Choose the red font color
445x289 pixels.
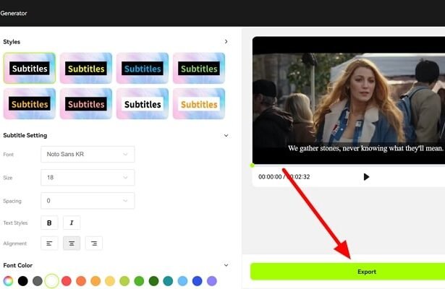pos(67,281)
